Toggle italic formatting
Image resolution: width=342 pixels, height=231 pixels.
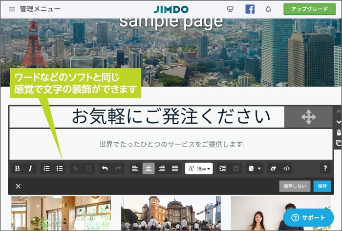pyautogui.click(x=30, y=168)
